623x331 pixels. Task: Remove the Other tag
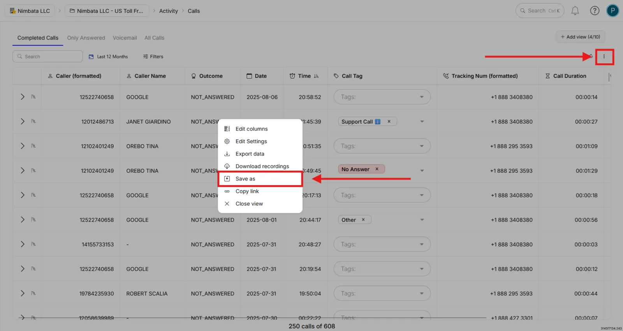[x=363, y=220]
